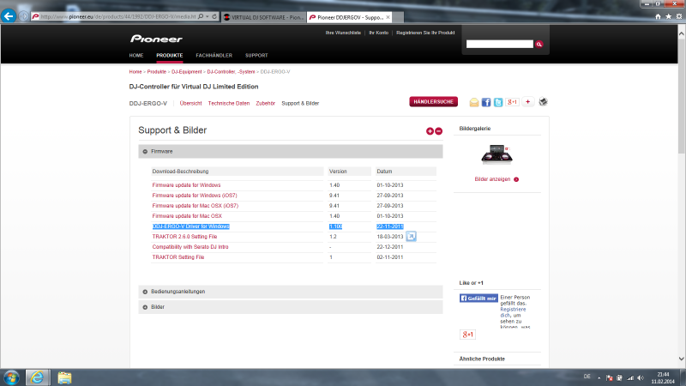Share the page on Facebook icon

tap(486, 102)
